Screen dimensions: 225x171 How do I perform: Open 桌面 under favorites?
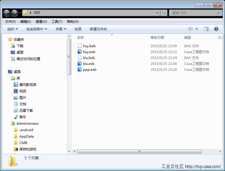pyautogui.click(x=20, y=53)
